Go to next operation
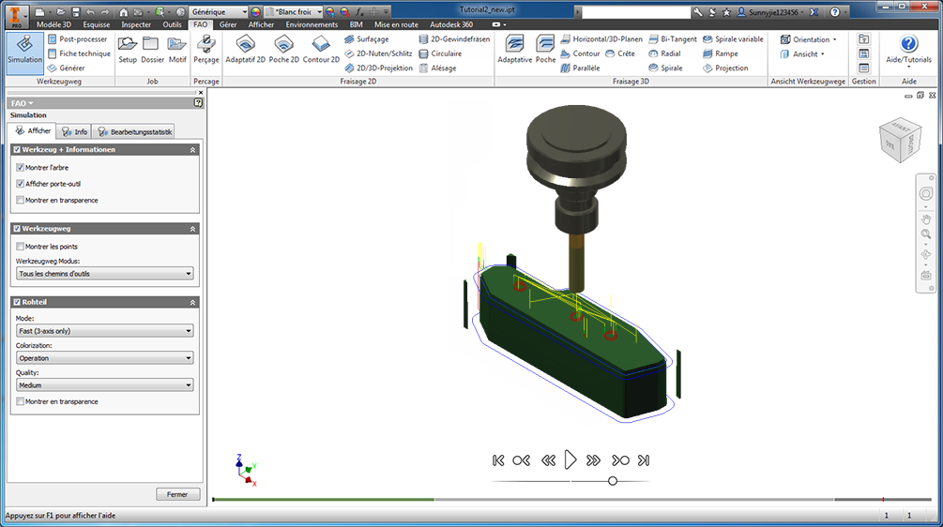 (620, 460)
